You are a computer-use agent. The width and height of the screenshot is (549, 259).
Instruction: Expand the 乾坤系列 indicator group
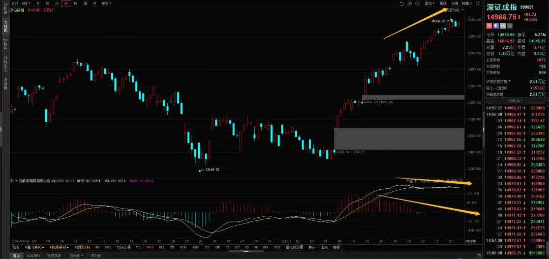pos(58,247)
